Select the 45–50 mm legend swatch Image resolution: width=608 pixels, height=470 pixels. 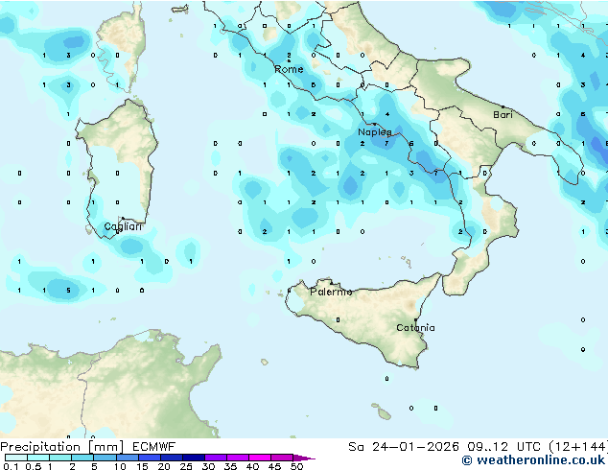click(x=282, y=458)
